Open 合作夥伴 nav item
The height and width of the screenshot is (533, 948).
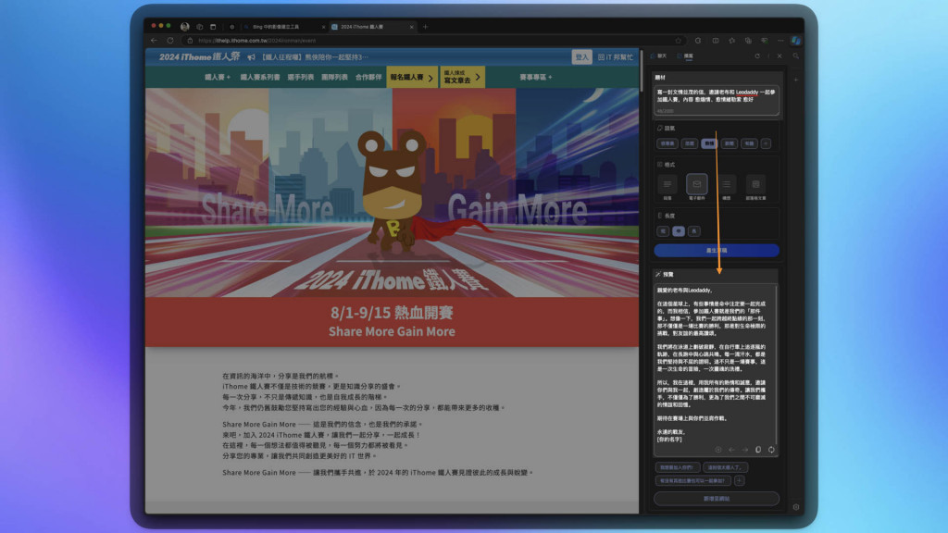(x=368, y=78)
